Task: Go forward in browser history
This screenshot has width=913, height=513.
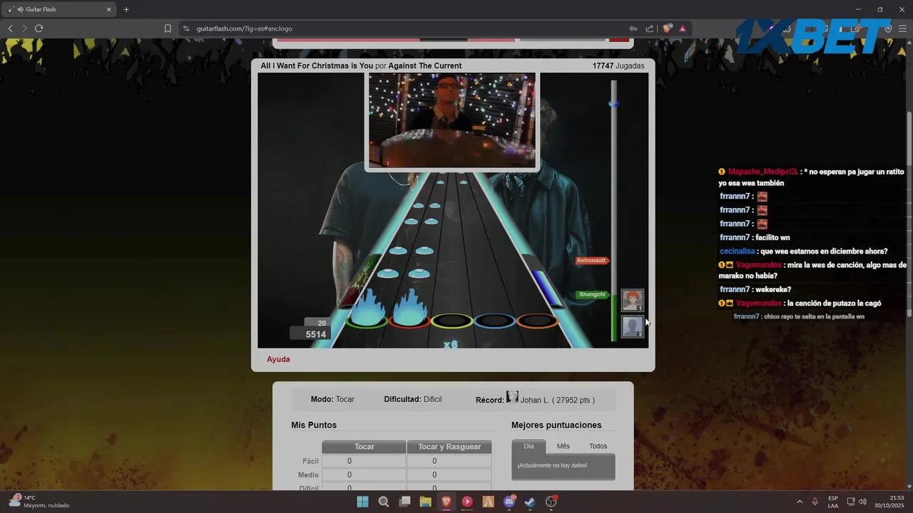Action: (x=24, y=28)
